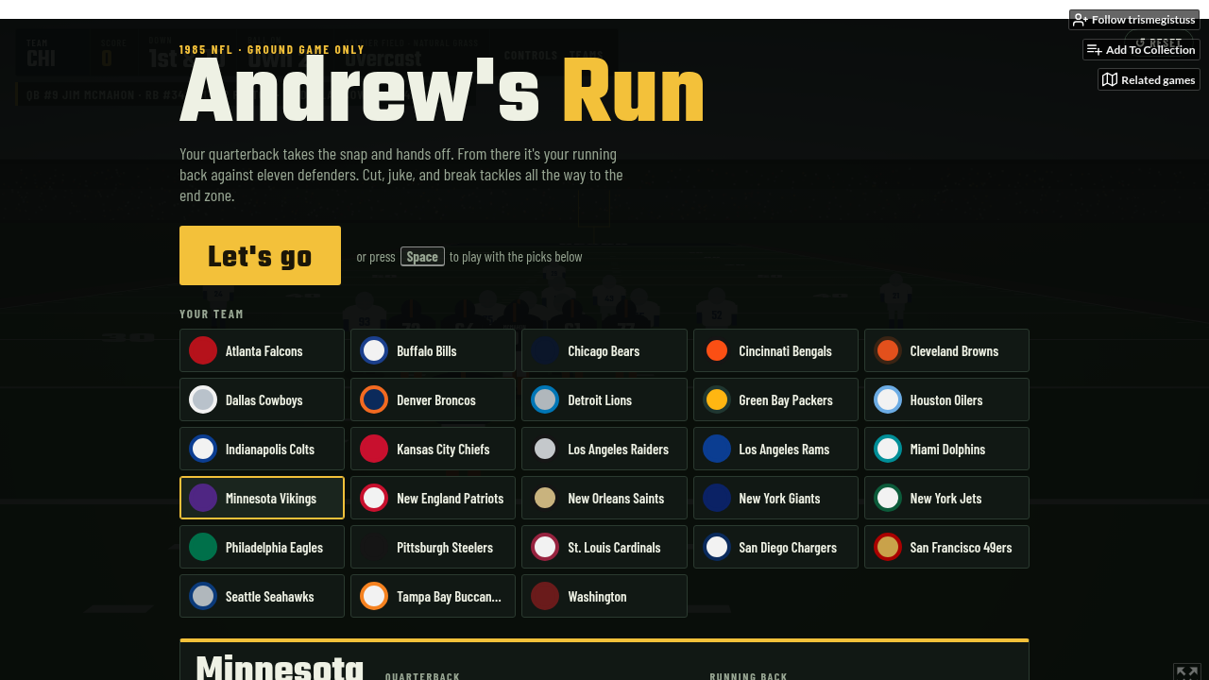The image size is (1209, 680).
Task: Click the Detroit Lions logo circle
Action: [x=545, y=399]
